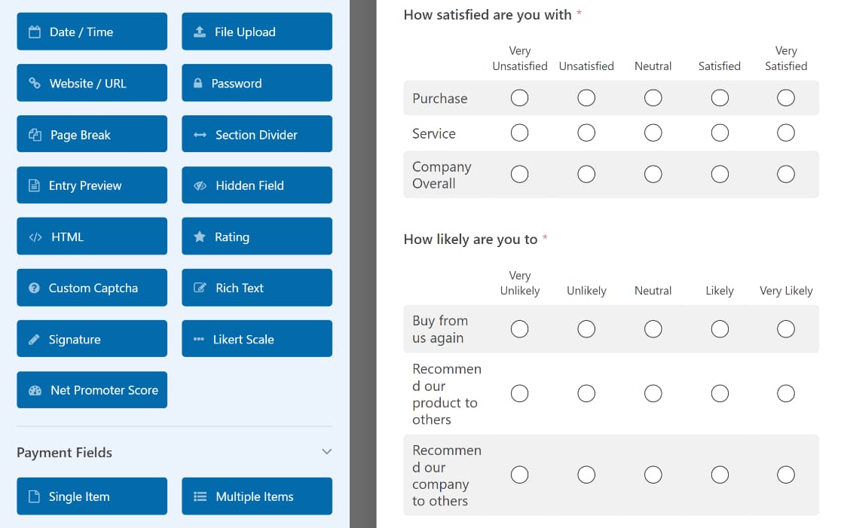Click the code brackets icon on HTML
841x528 pixels.
35,237
